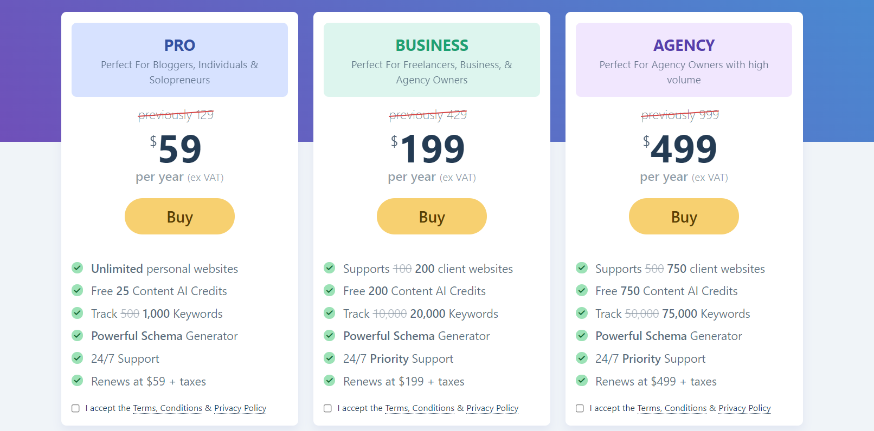Click checkmark icon beside Renews at $199
The image size is (874, 431).
(x=330, y=381)
